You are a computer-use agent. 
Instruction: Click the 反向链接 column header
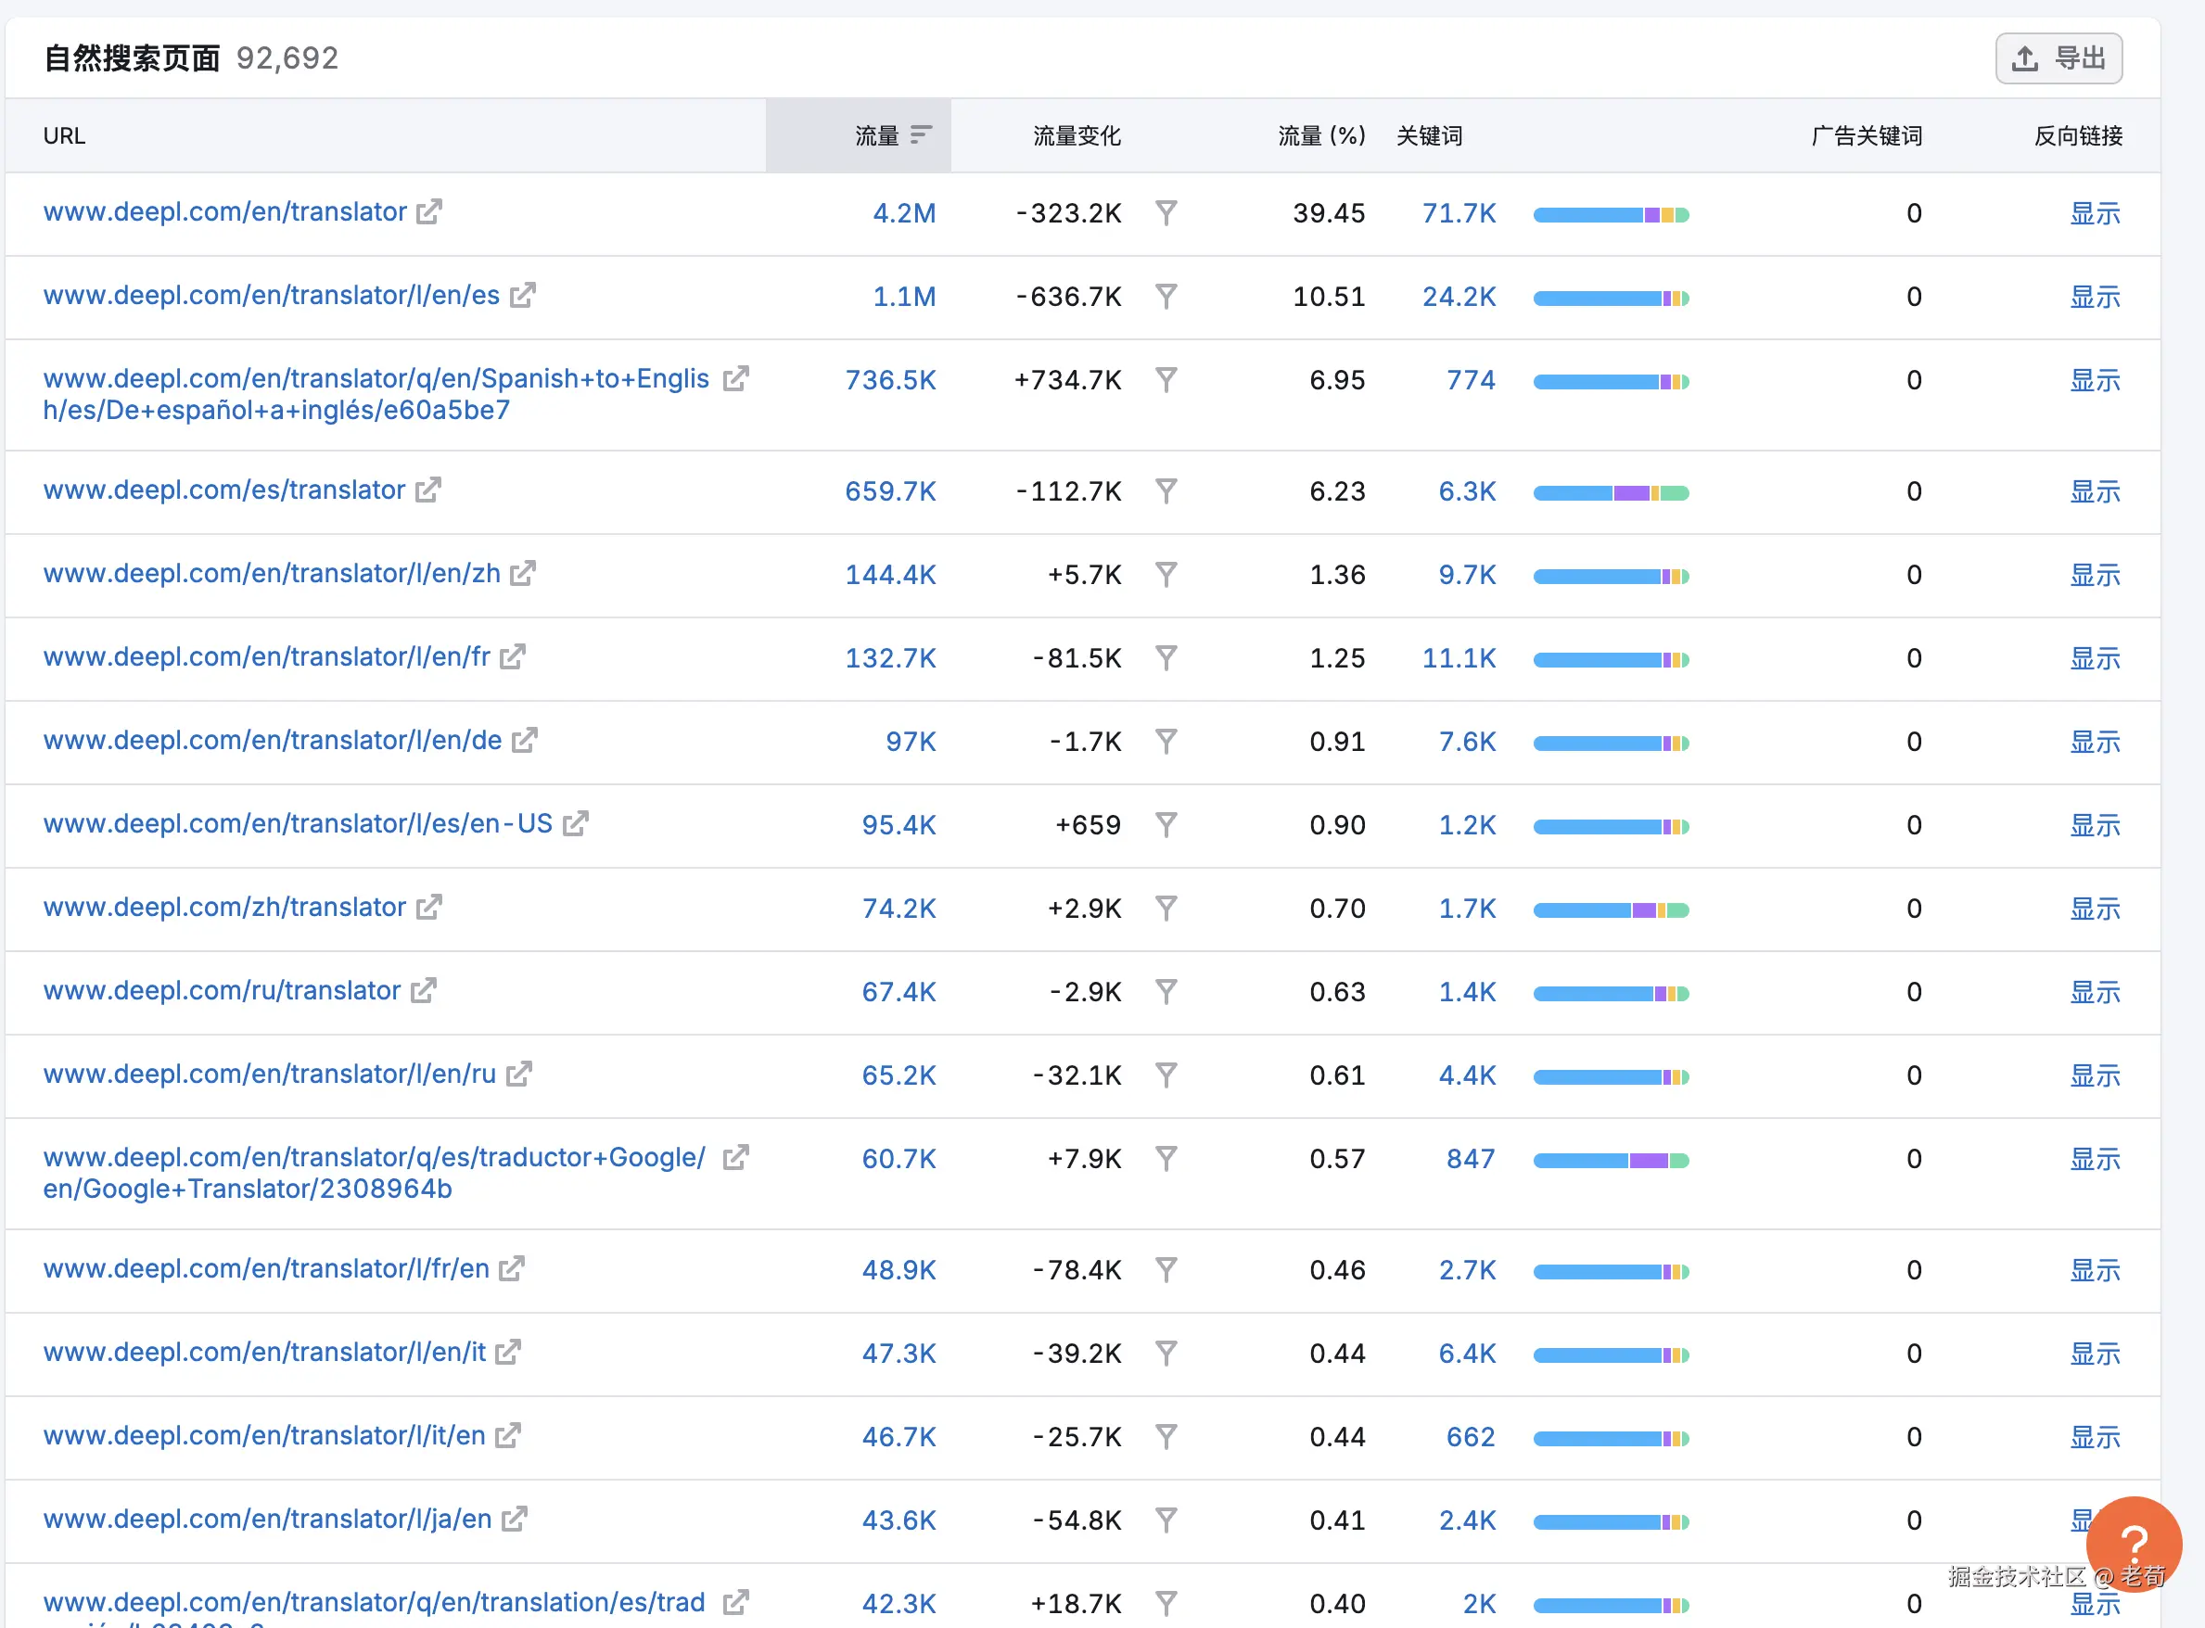tap(2078, 136)
